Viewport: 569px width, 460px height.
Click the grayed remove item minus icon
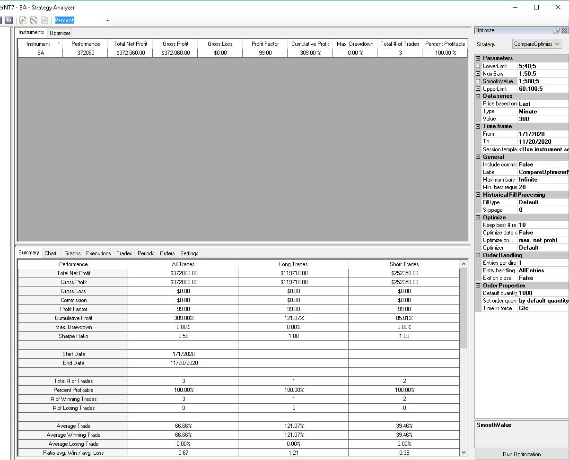[x=44, y=20]
